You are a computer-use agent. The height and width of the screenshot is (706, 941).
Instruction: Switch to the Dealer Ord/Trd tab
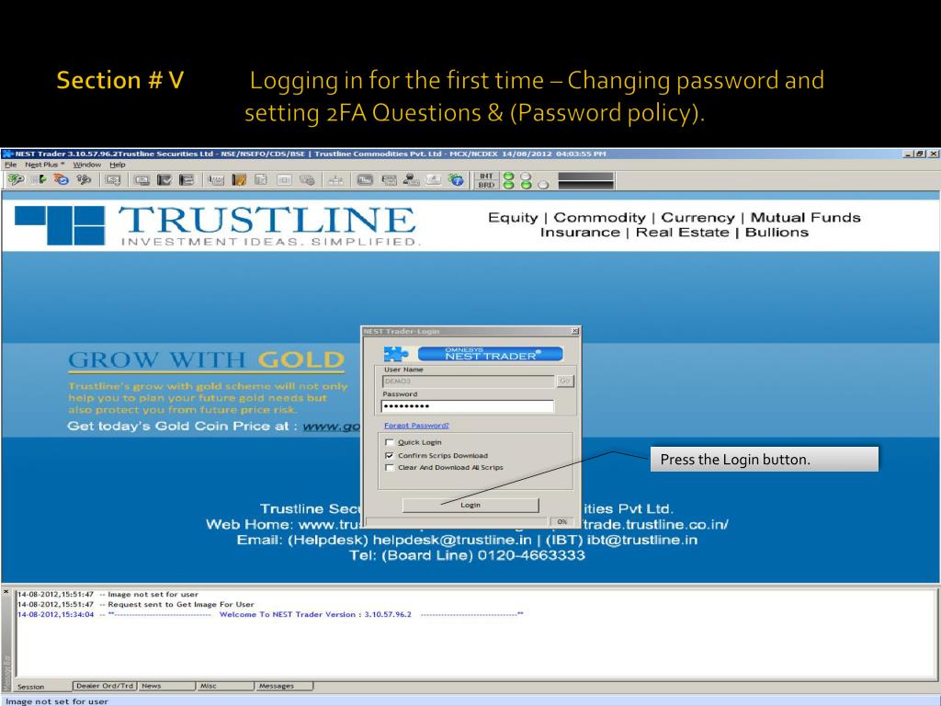[105, 686]
